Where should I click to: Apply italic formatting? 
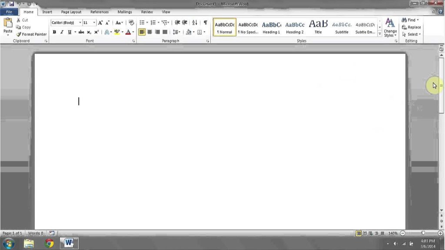[x=62, y=32]
